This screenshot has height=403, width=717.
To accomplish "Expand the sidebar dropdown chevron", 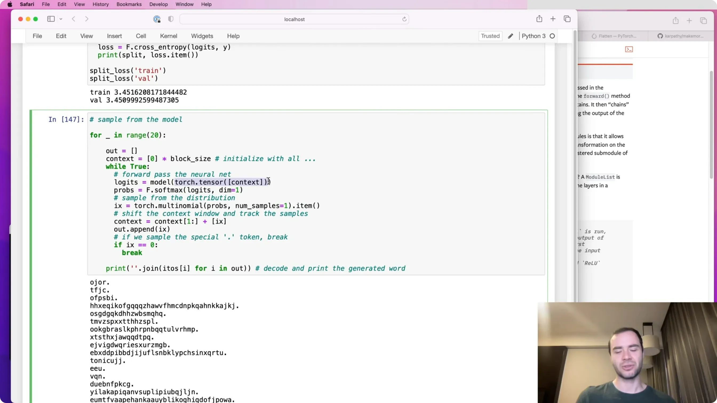I will [61, 19].
